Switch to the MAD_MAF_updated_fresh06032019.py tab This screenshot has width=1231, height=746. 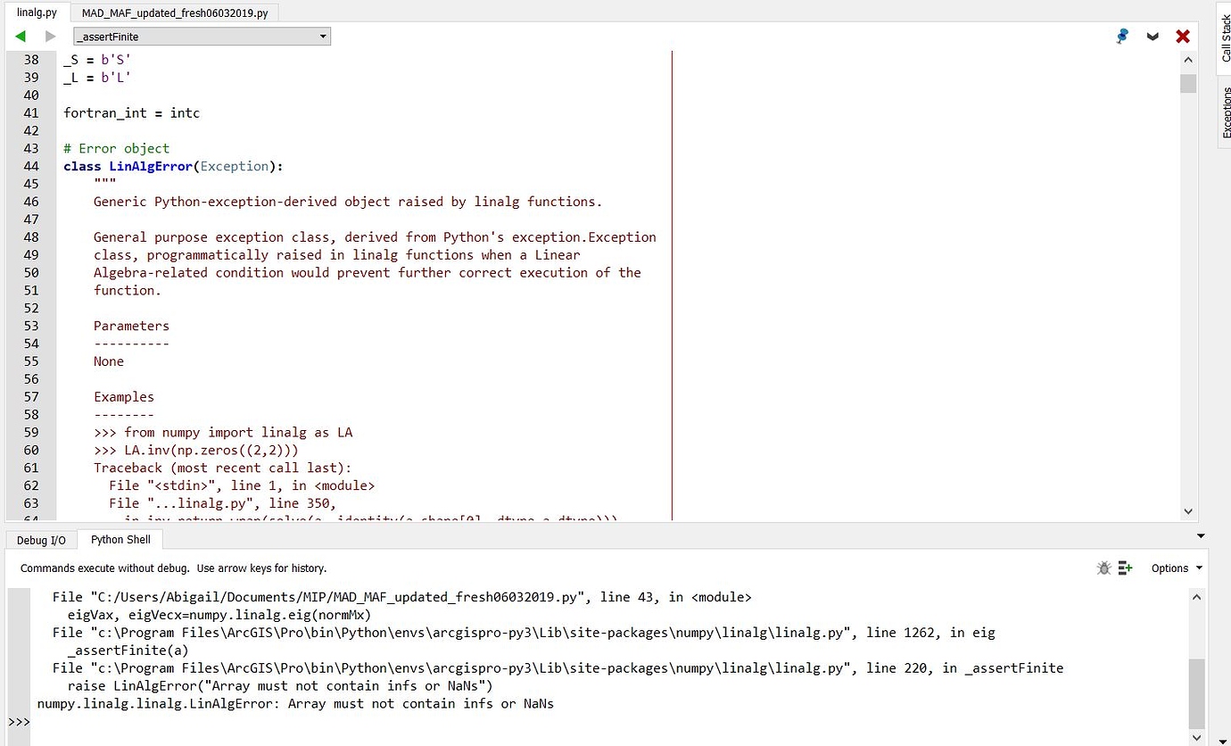(173, 12)
